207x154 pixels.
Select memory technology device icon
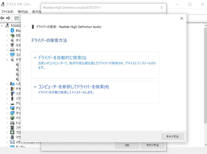click(12, 142)
